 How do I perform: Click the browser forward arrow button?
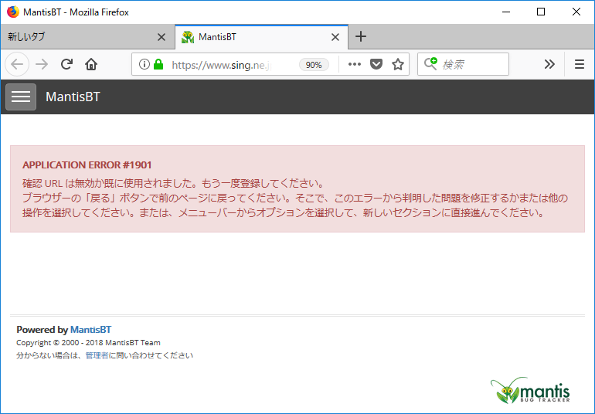coord(42,65)
